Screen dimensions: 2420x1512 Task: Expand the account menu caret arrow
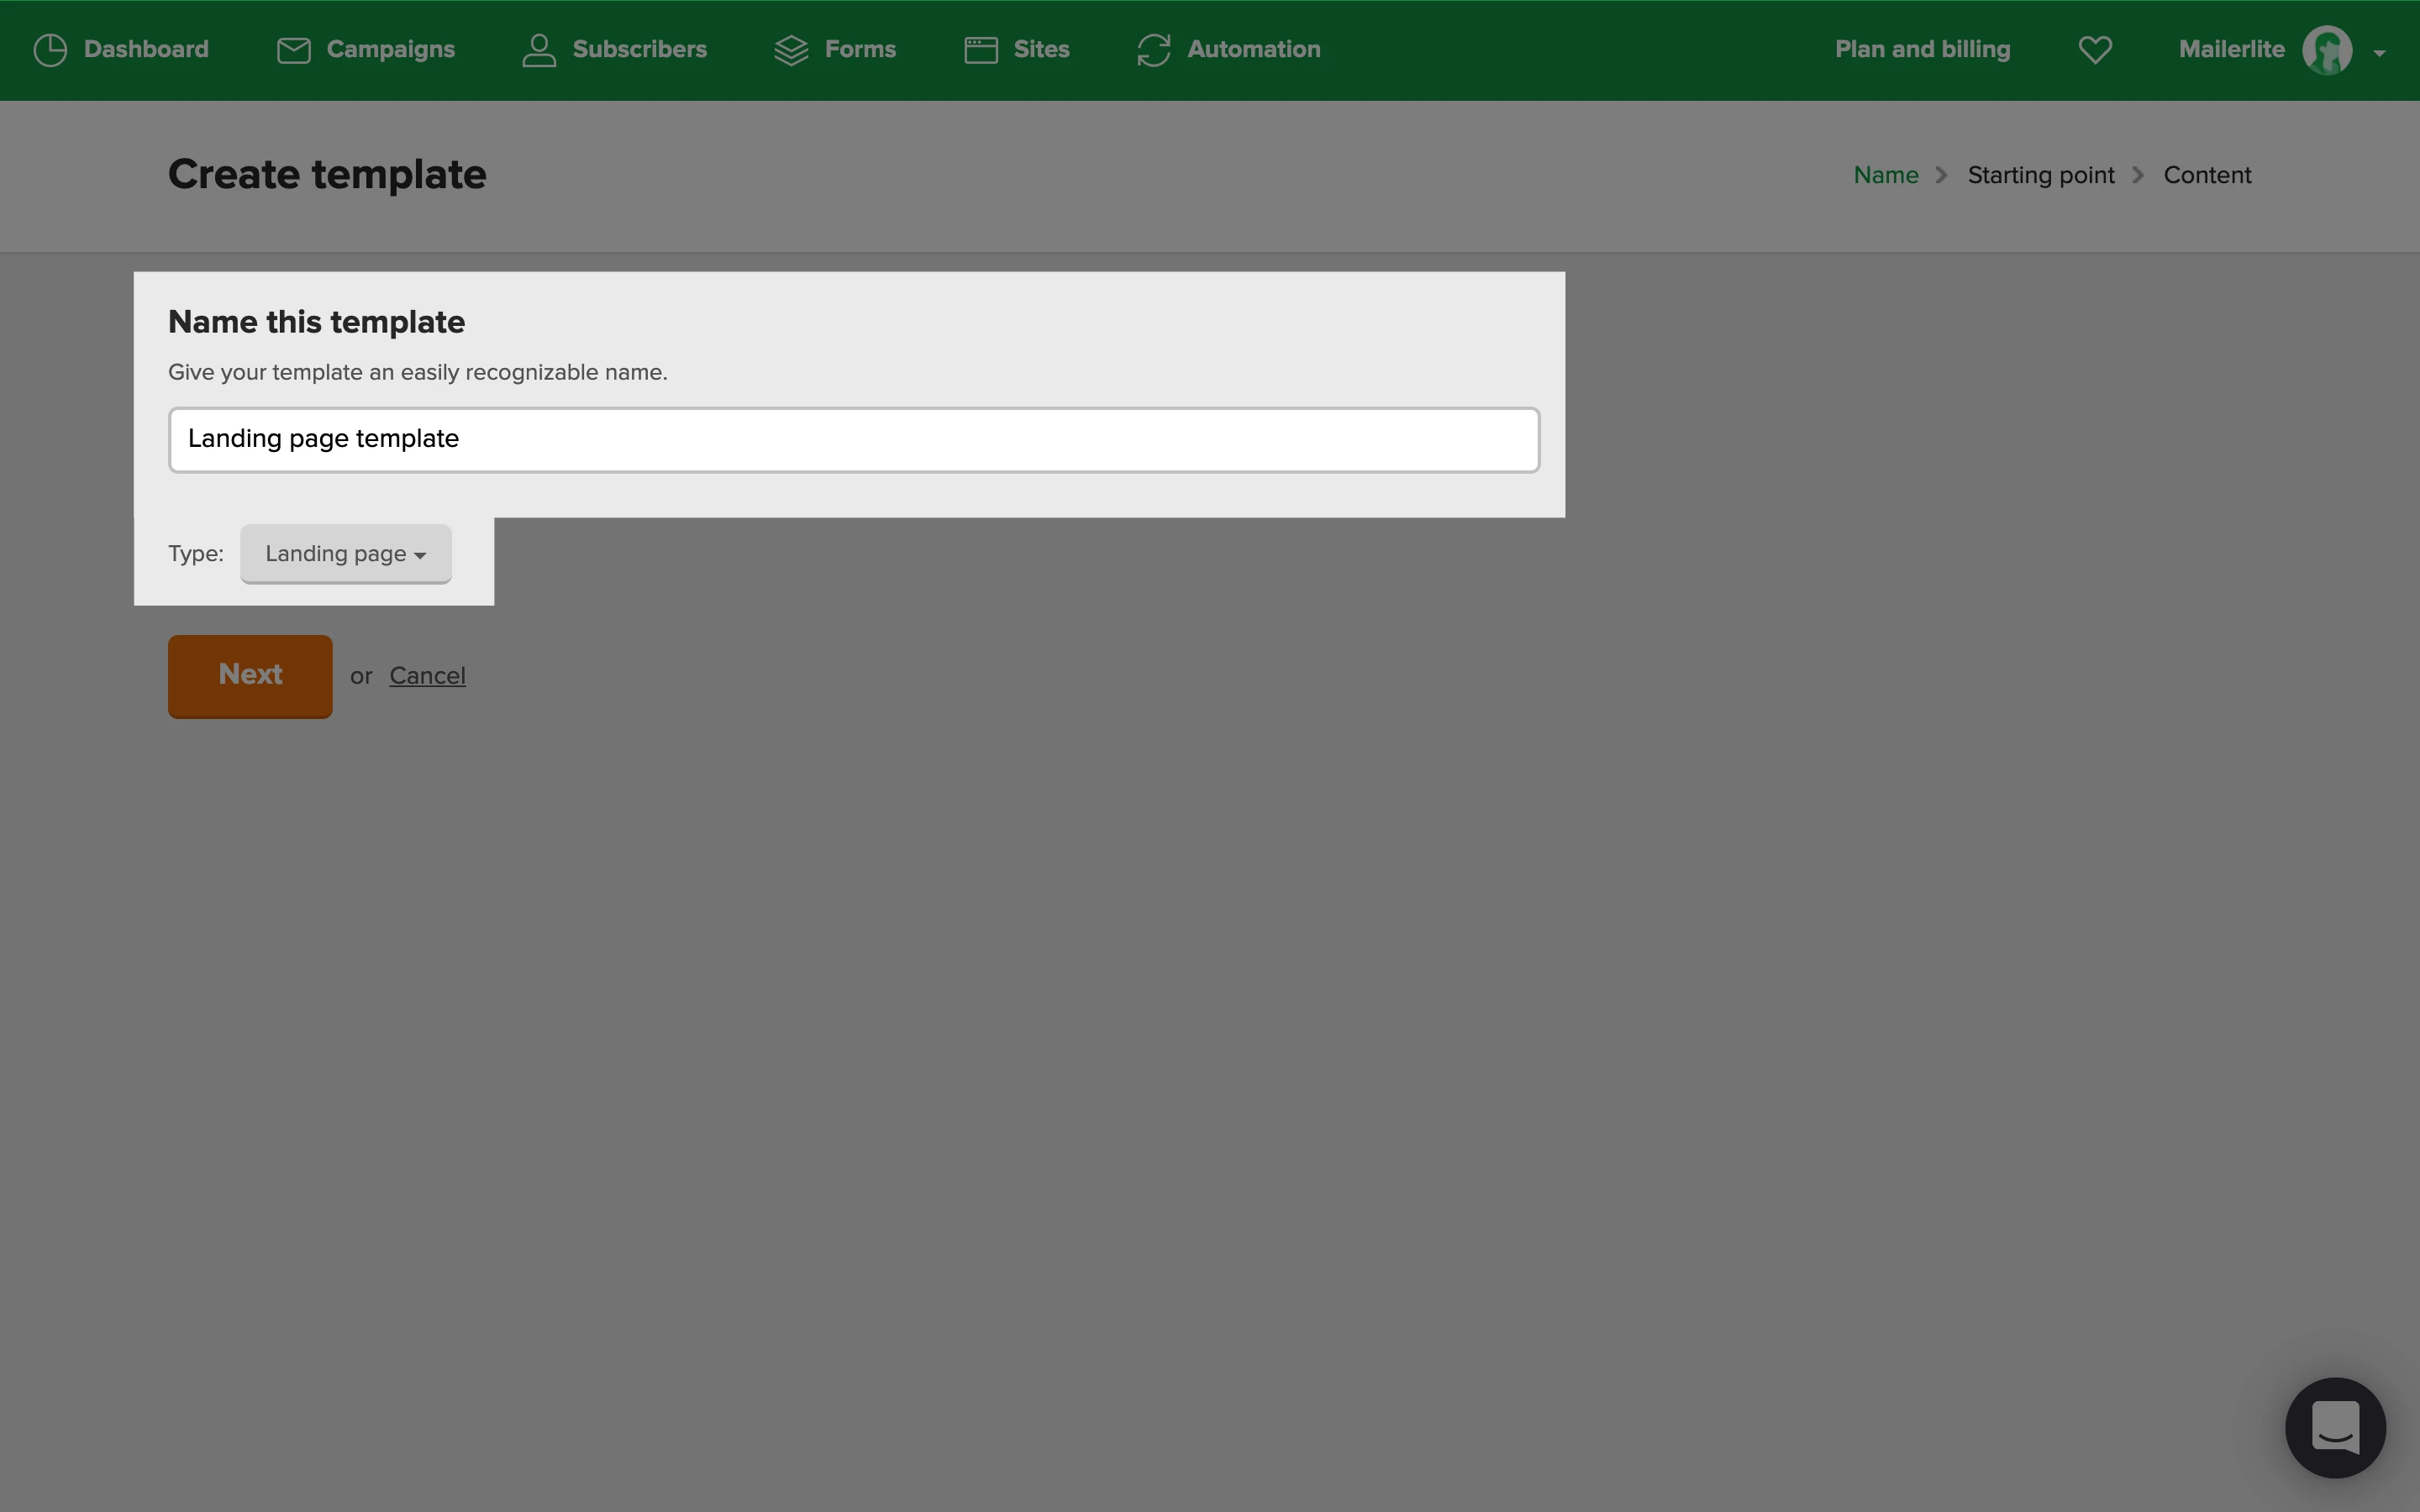(2380, 53)
